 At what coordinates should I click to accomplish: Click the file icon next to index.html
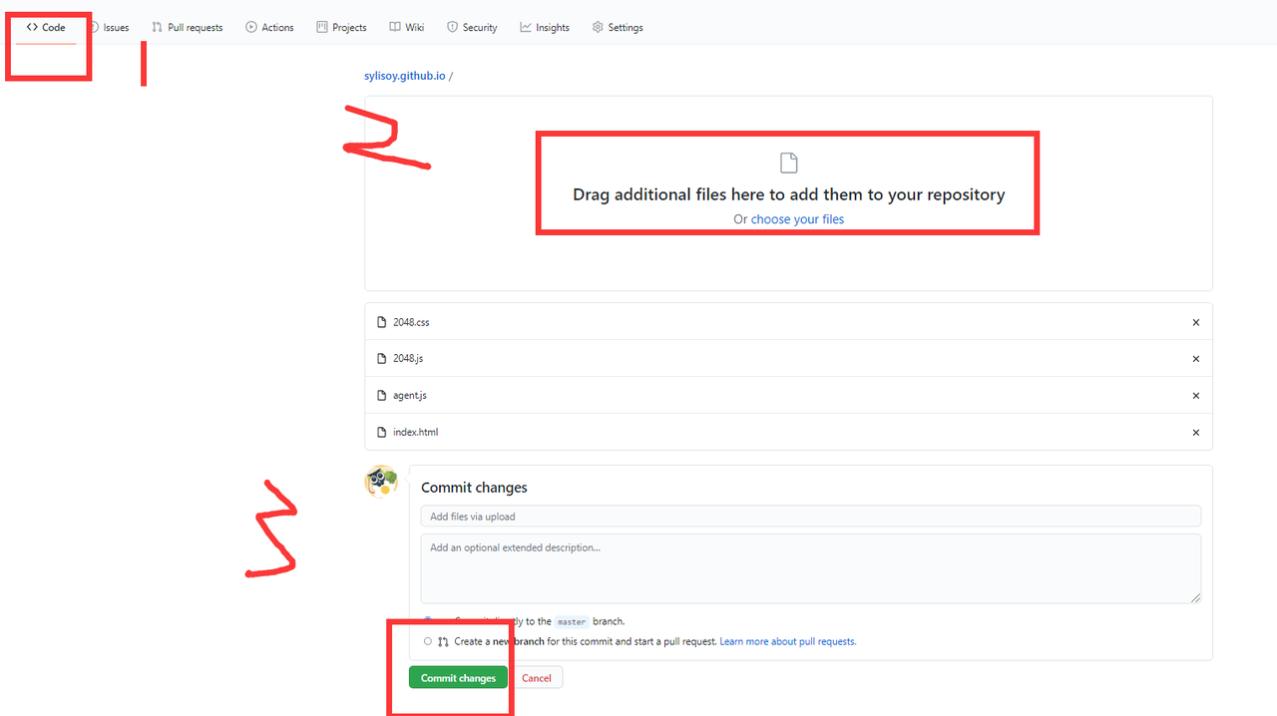click(381, 432)
